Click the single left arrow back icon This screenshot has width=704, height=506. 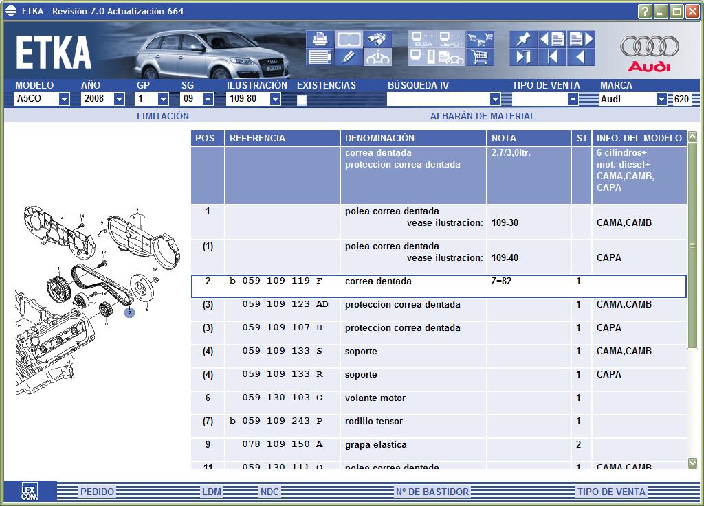tap(581, 57)
